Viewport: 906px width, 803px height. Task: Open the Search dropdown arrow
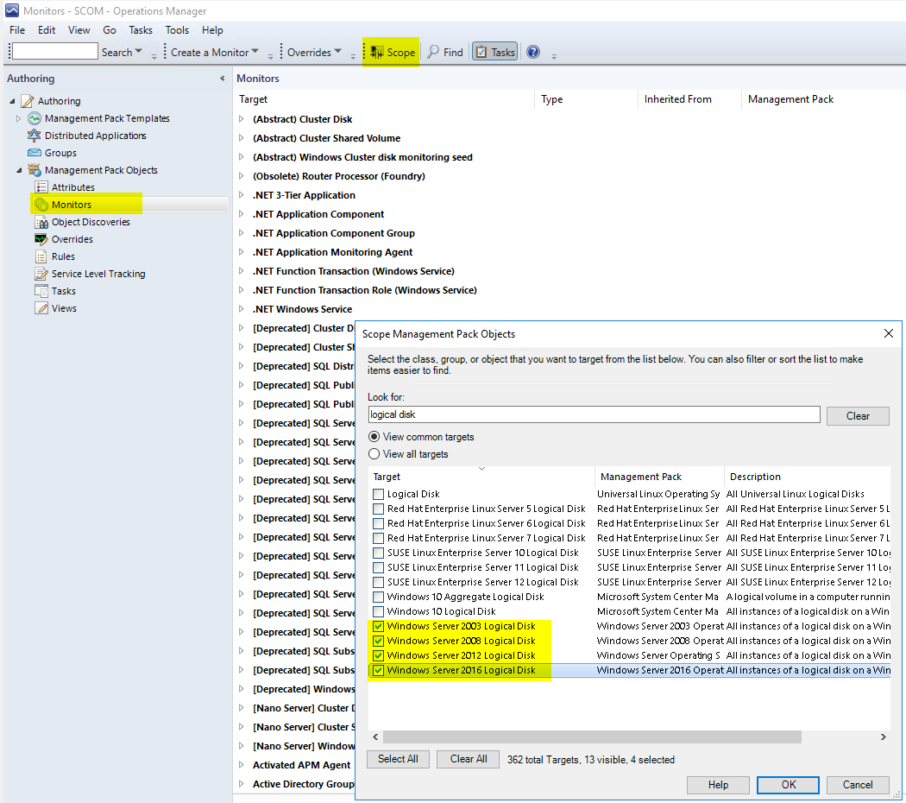coord(138,52)
